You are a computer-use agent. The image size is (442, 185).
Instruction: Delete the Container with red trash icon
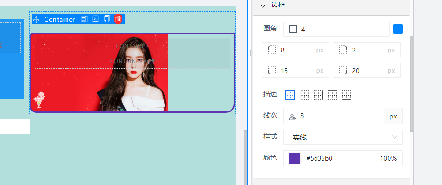tap(118, 19)
